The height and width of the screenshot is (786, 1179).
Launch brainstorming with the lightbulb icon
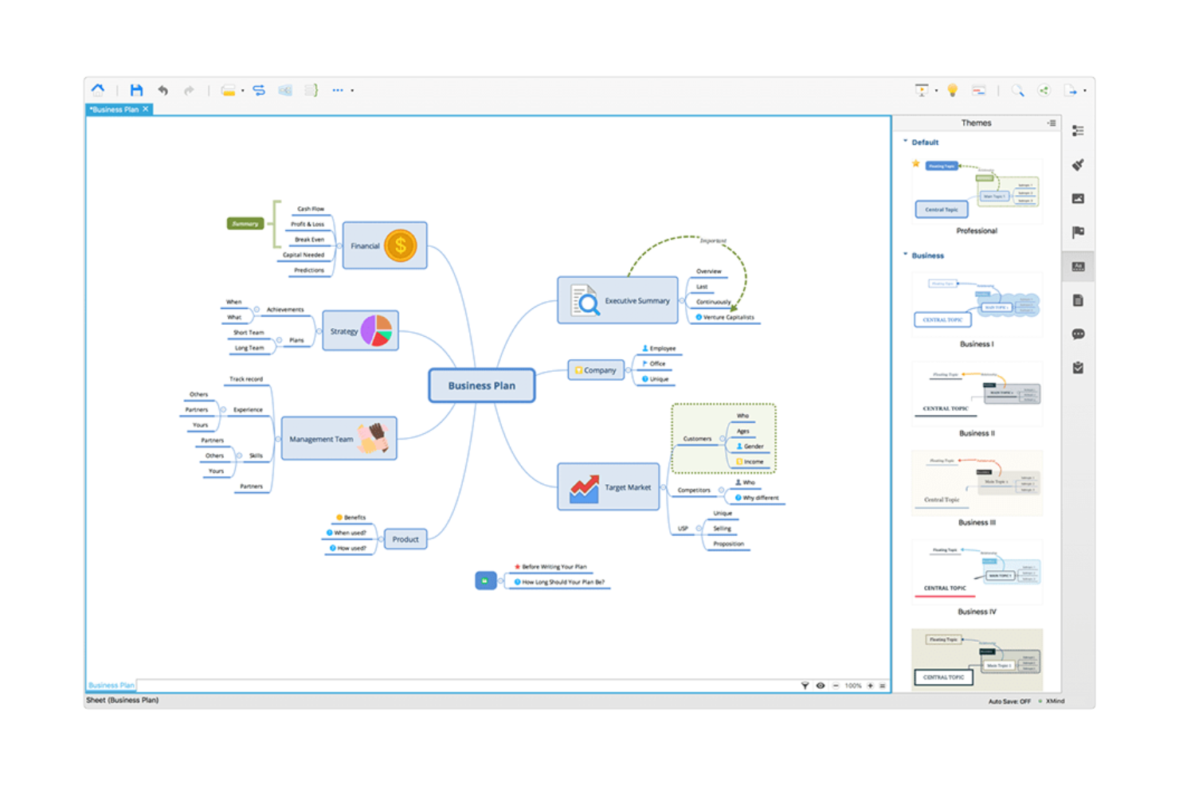[952, 90]
